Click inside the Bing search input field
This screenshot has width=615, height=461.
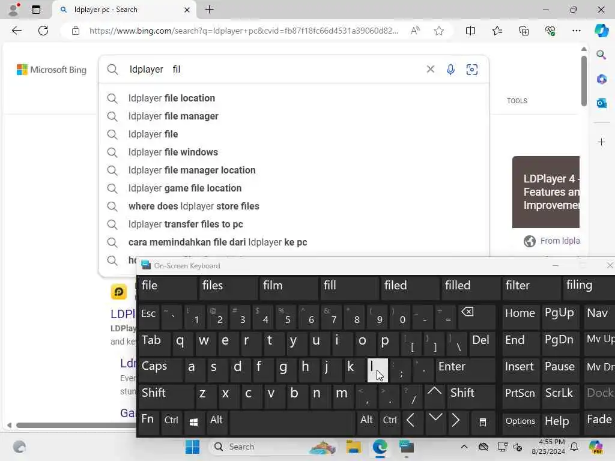click(x=274, y=70)
